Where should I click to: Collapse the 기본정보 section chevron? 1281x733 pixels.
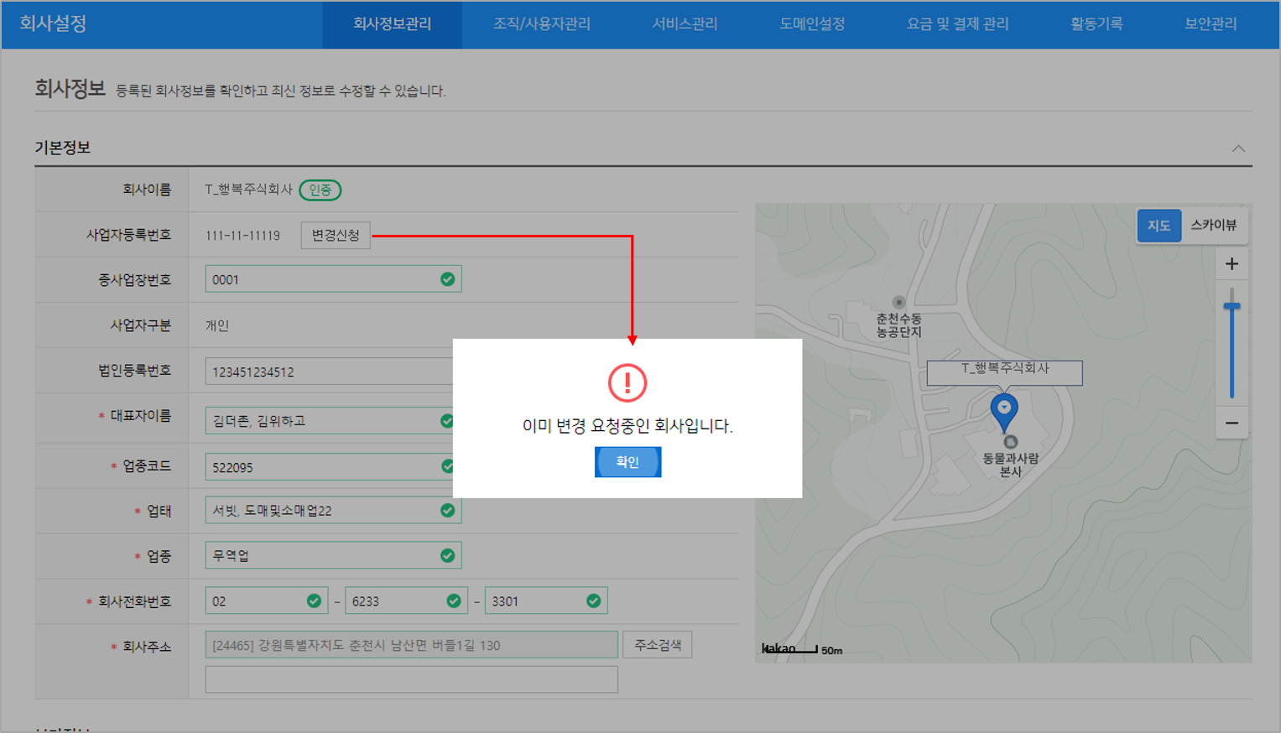point(1238,148)
